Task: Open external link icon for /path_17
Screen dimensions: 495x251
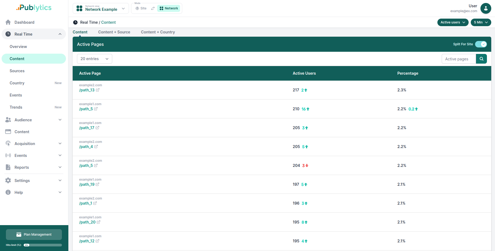Action: tap(97, 128)
